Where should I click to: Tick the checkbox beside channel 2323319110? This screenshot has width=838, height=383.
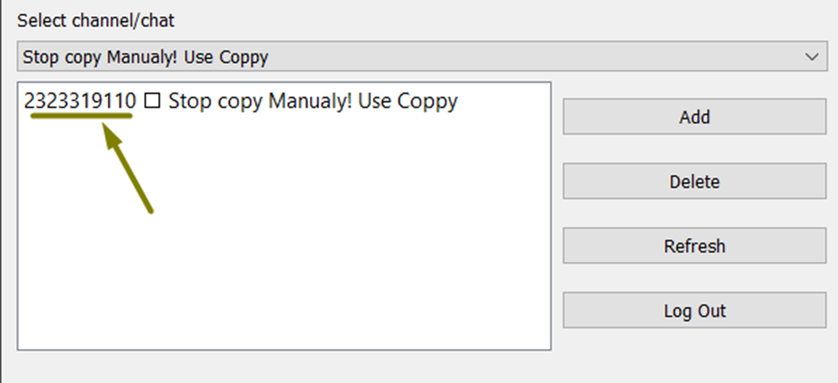[x=152, y=101]
